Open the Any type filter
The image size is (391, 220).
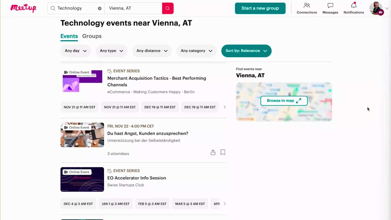click(111, 51)
